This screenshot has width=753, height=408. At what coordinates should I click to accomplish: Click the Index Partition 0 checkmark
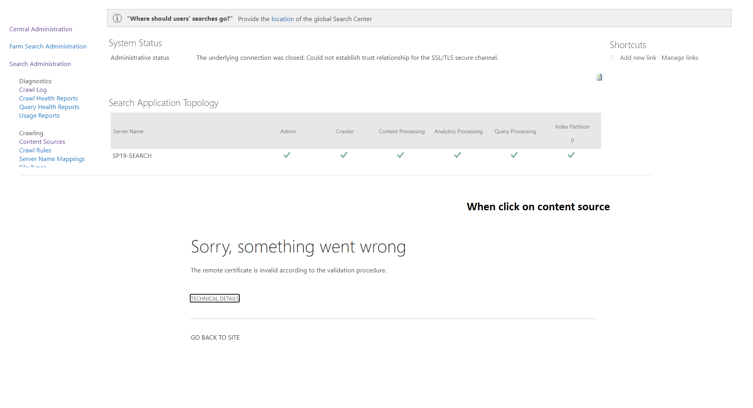[x=571, y=155]
